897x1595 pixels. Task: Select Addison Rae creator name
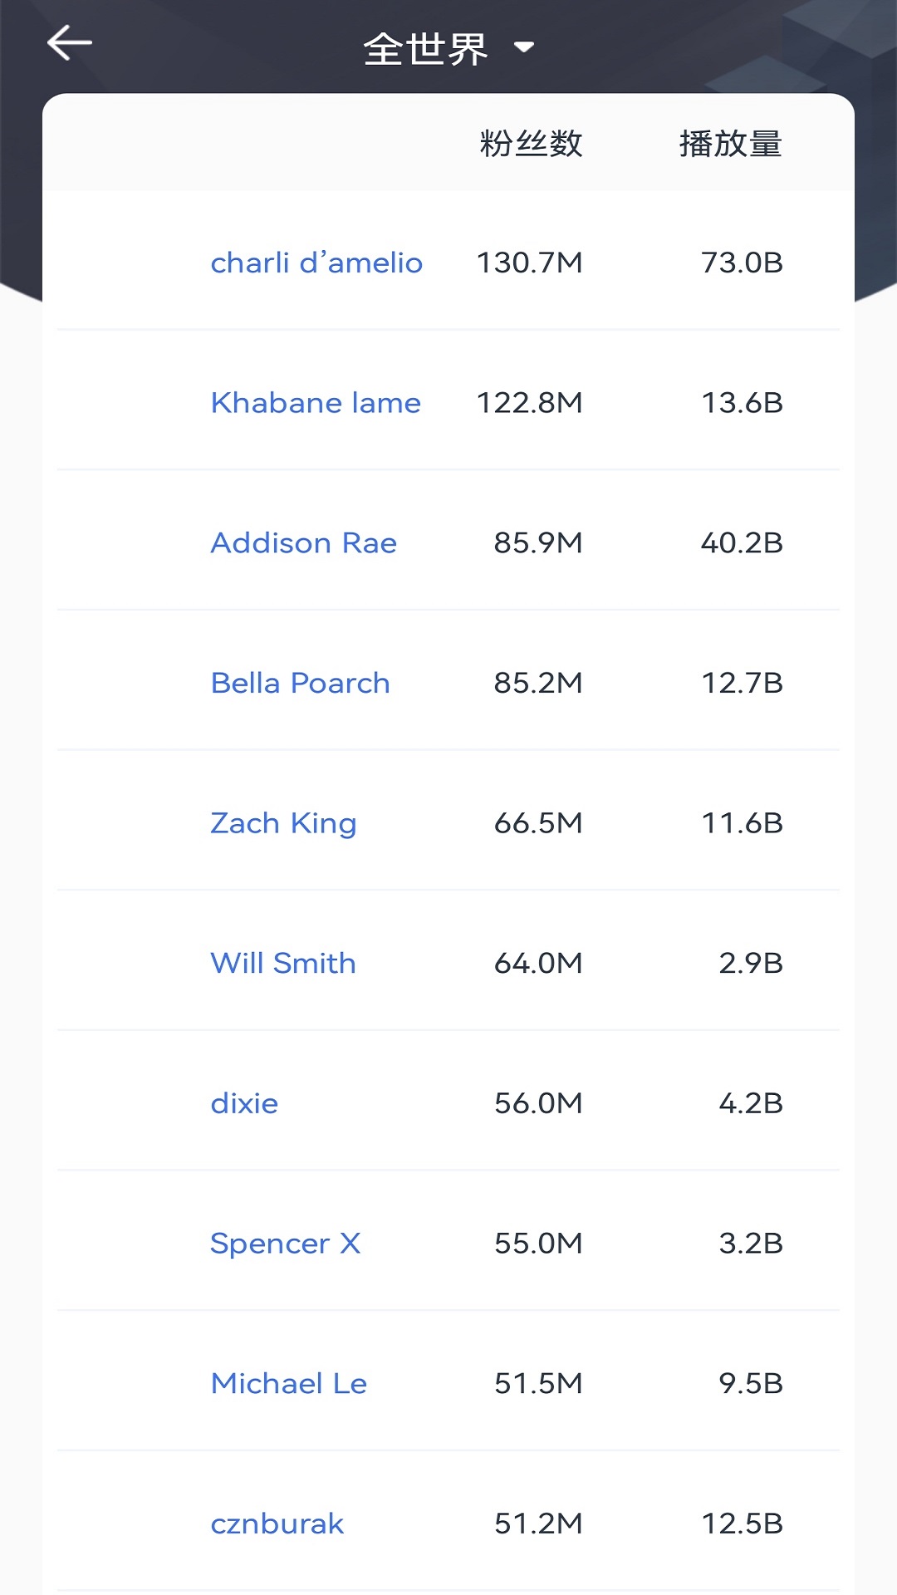[303, 543]
